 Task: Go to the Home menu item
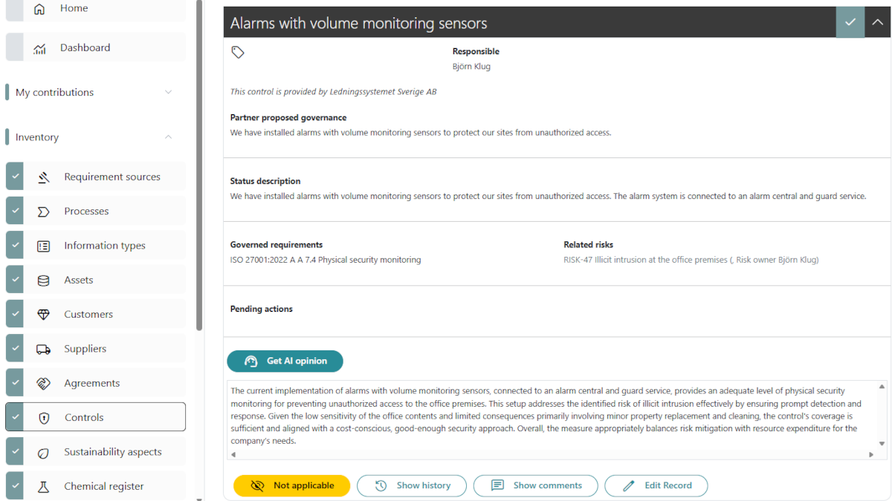74,8
